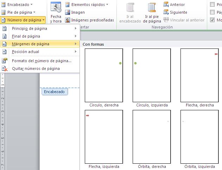Click the Elementos rápidos icon
This screenshot has height=170, width=222.
tap(68, 5)
